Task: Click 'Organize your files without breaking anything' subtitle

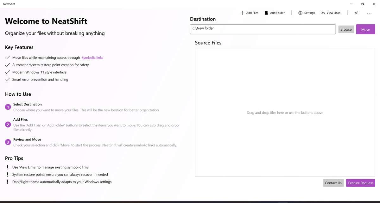Action: click(x=55, y=33)
